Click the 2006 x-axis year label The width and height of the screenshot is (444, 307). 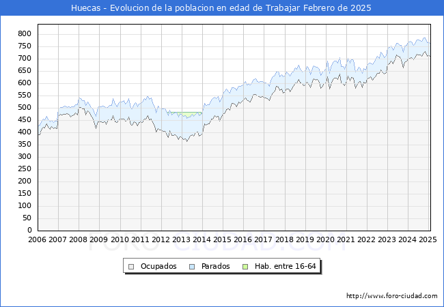(37, 239)
